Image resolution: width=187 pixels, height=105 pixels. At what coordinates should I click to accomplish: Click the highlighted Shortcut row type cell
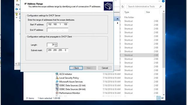pyautogui.click(x=129, y=55)
